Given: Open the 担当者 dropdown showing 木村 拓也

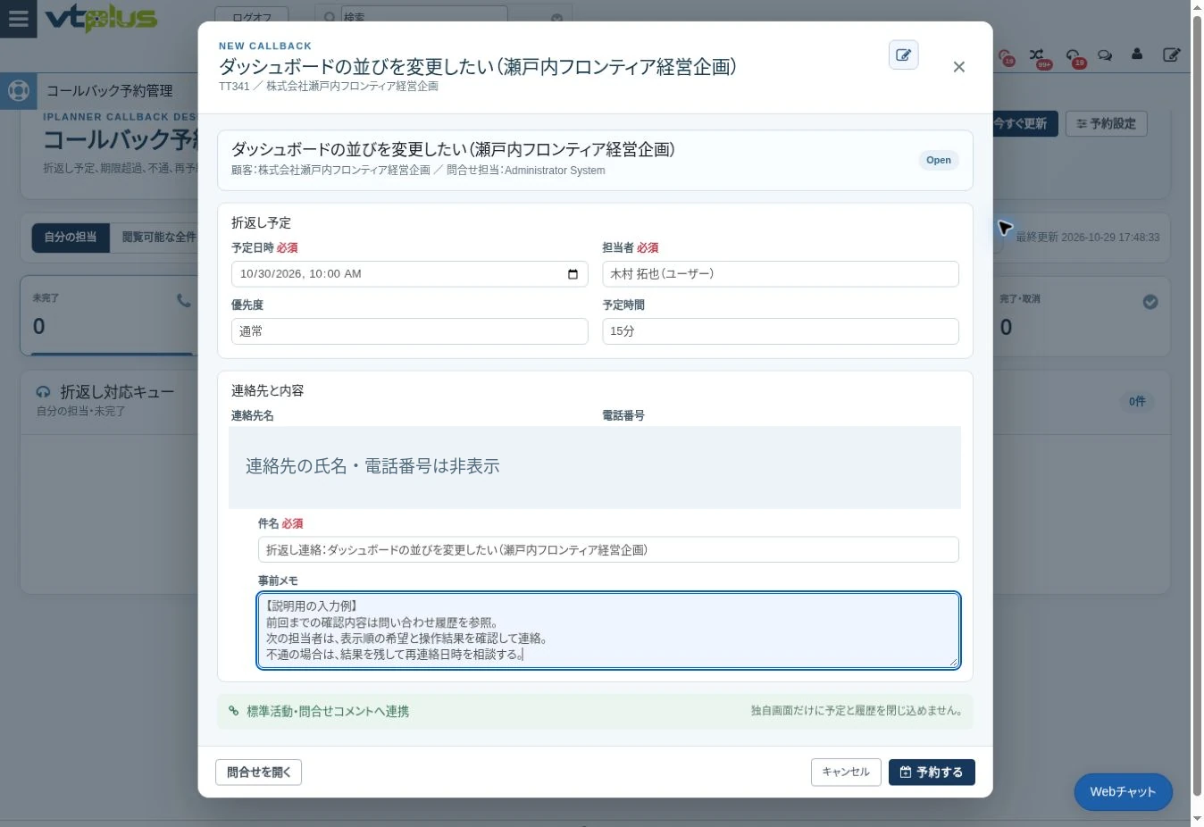Looking at the screenshot, I should tap(781, 274).
